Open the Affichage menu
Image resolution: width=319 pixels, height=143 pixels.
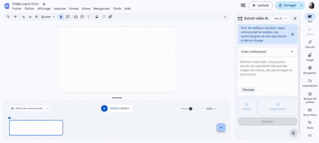tap(44, 9)
